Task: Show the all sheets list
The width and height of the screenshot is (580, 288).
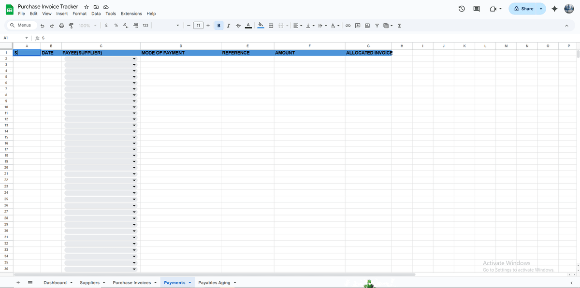Action: [30, 283]
